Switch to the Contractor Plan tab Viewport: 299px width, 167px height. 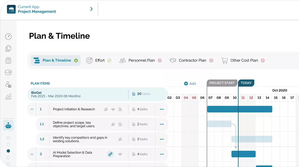[191, 60]
